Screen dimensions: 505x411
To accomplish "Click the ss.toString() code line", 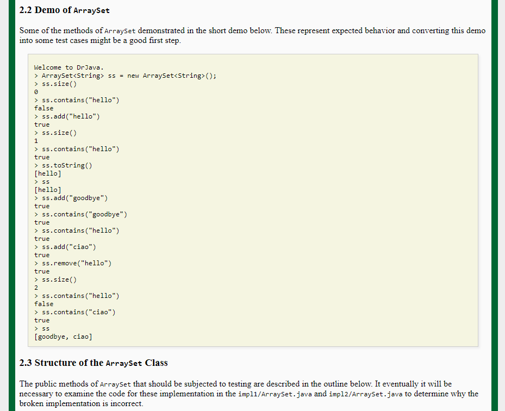I will coord(63,165).
